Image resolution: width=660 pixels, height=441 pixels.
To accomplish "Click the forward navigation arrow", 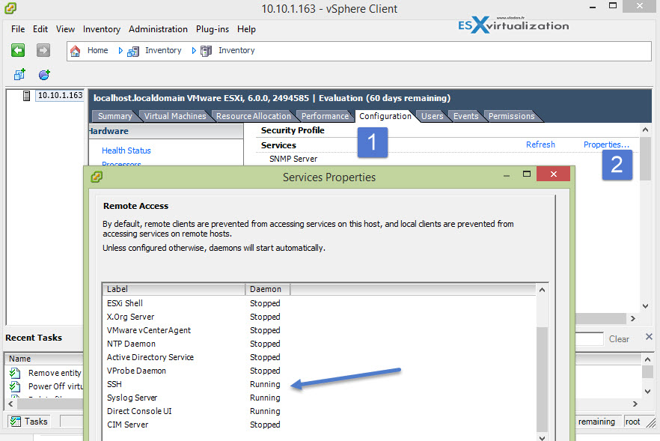I will pos(42,50).
